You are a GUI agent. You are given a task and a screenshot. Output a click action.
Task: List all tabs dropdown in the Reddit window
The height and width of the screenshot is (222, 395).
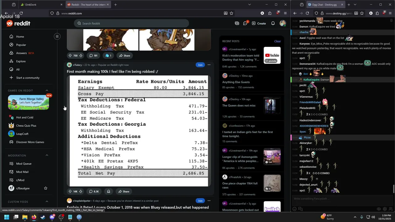[x=249, y=5]
